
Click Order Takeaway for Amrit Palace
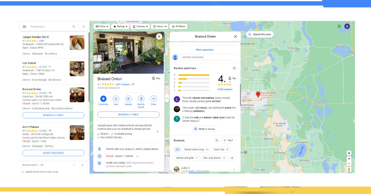pyautogui.click(x=53, y=153)
